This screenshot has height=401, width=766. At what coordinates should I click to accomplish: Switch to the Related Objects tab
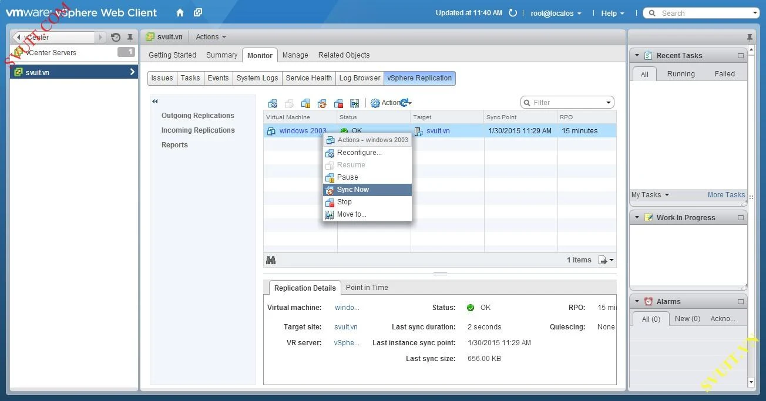[x=344, y=55]
